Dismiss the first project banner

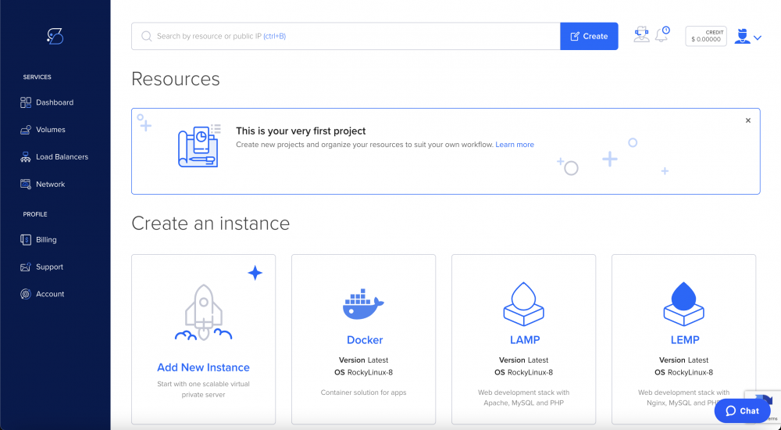[747, 120]
